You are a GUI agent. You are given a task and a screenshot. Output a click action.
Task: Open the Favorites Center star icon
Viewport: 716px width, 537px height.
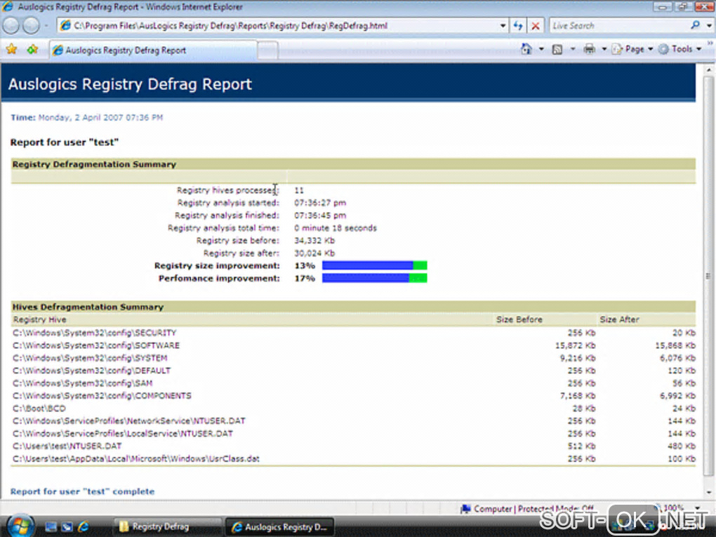pos(11,49)
